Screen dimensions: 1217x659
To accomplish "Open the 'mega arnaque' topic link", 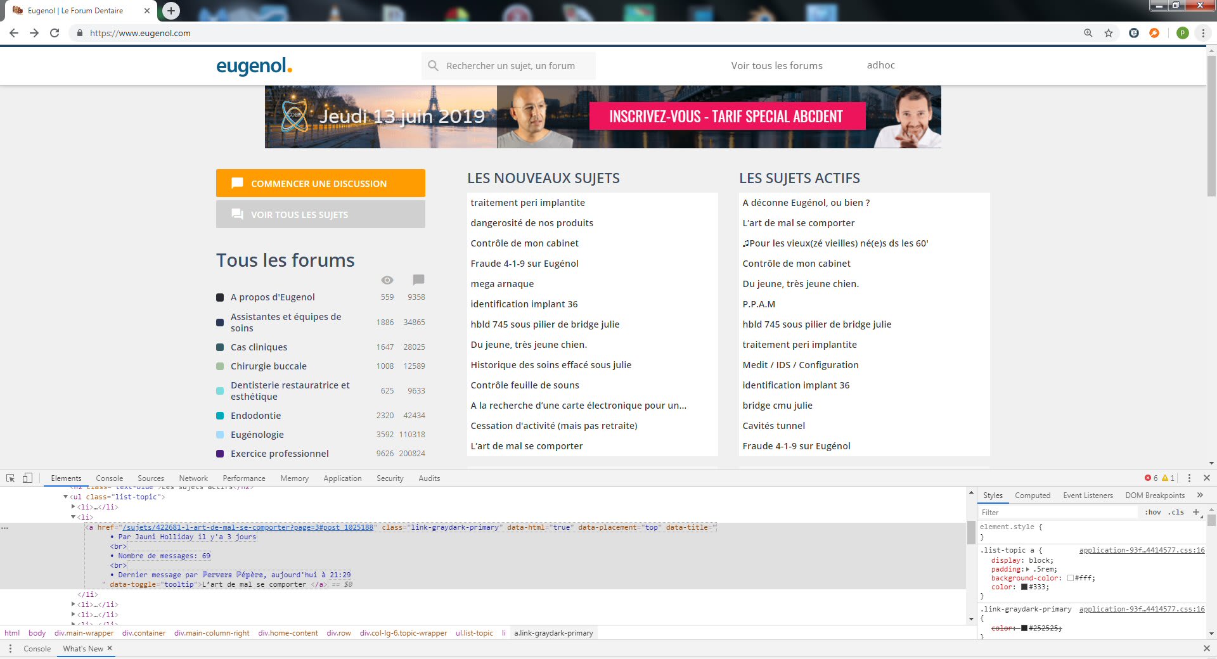I will (502, 284).
